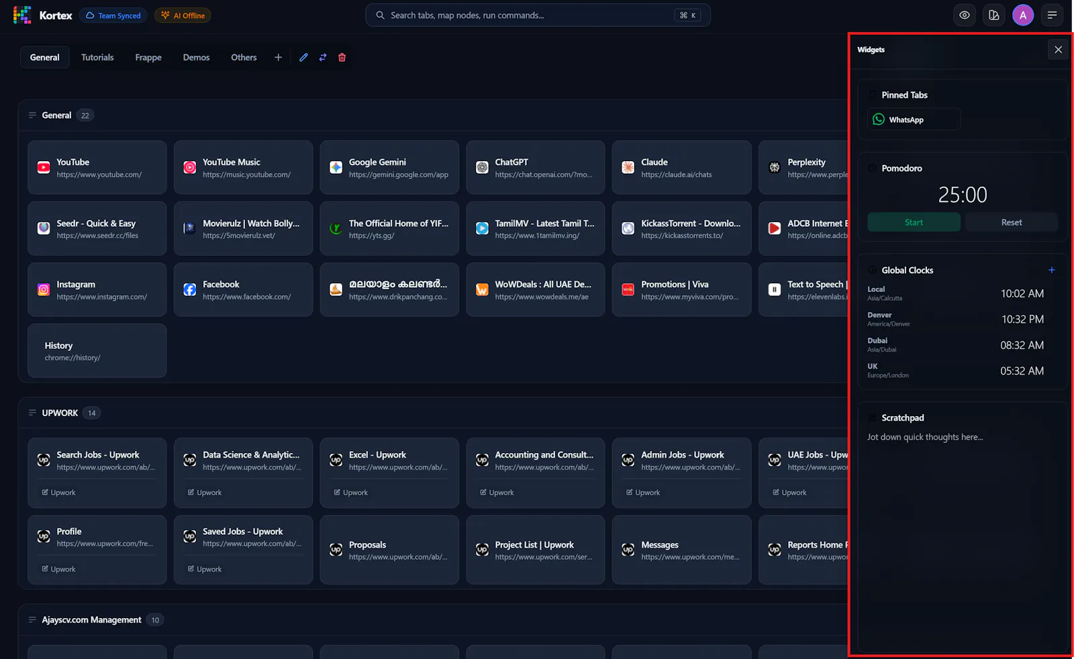Screen dimensions: 1074x659
Task: Switch to the Tutorials tab
Action: 97,58
